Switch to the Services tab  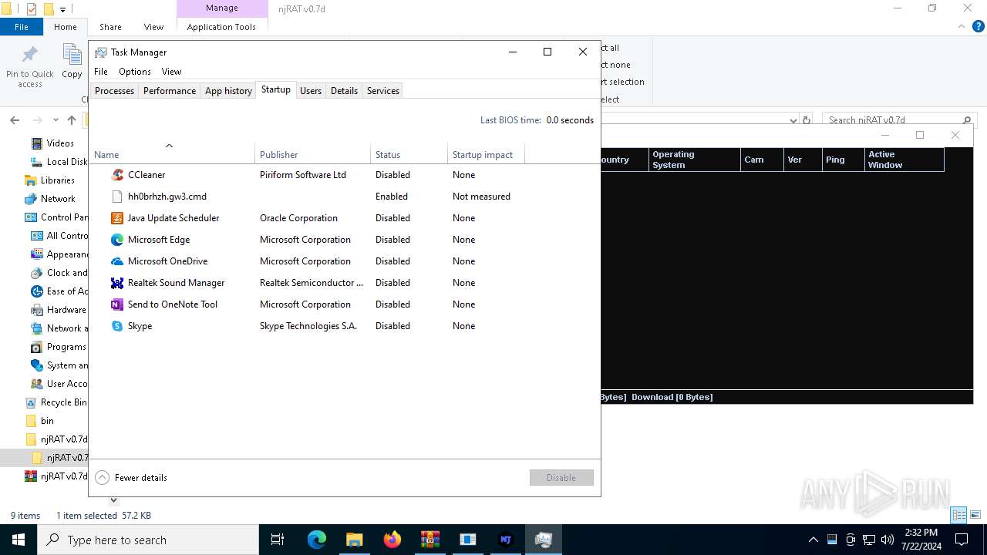click(383, 90)
